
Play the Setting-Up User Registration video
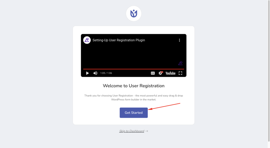(x=88, y=73)
